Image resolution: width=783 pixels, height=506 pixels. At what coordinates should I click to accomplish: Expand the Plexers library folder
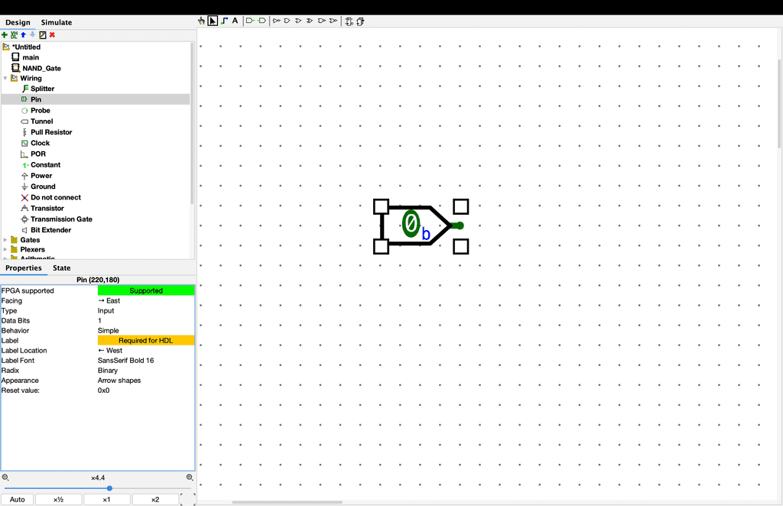tap(5, 250)
